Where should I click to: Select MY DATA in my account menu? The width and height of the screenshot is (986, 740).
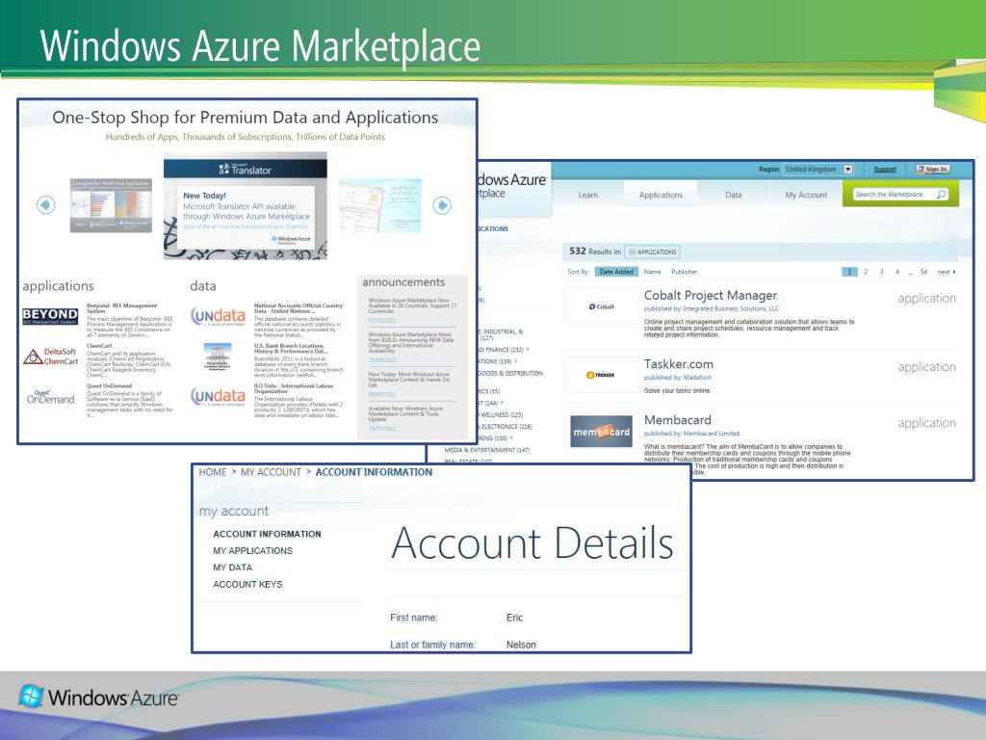pyautogui.click(x=232, y=568)
